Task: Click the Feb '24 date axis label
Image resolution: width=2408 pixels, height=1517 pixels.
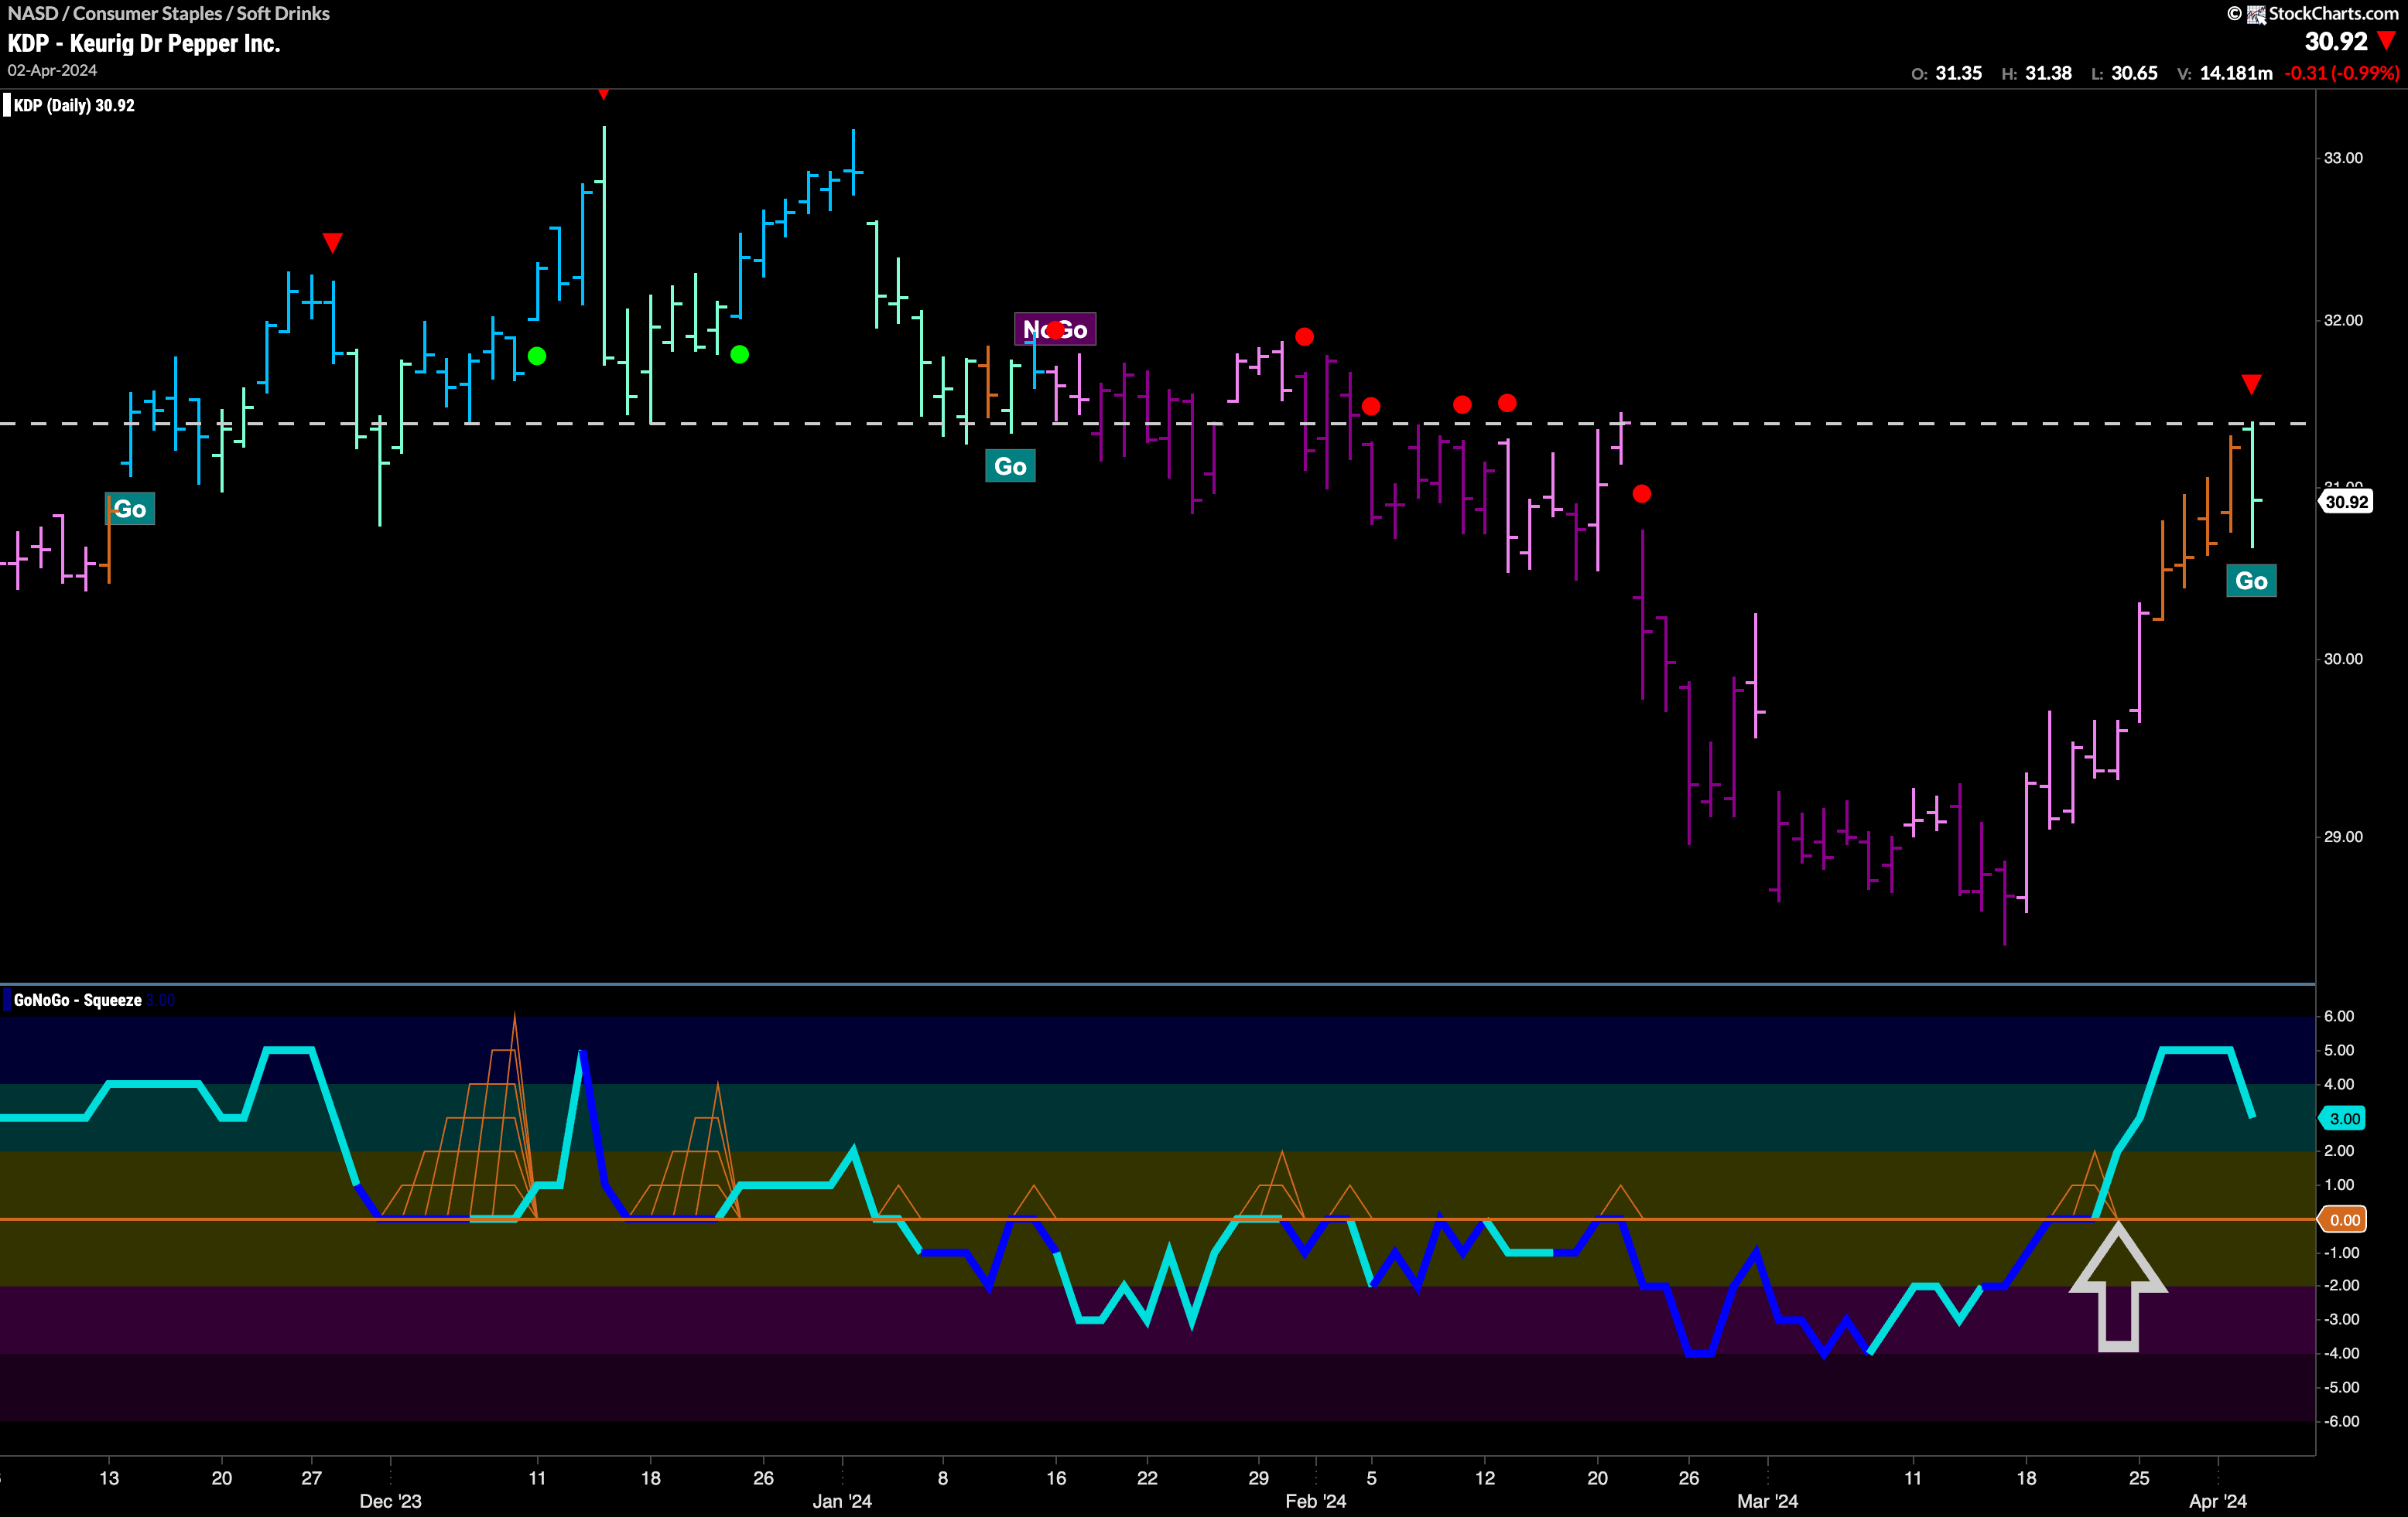Action: pos(1316,1501)
